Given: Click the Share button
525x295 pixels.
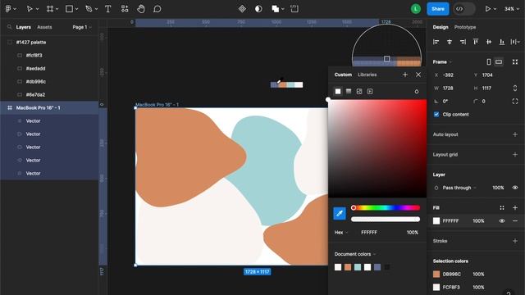Looking at the screenshot, I should [x=437, y=9].
